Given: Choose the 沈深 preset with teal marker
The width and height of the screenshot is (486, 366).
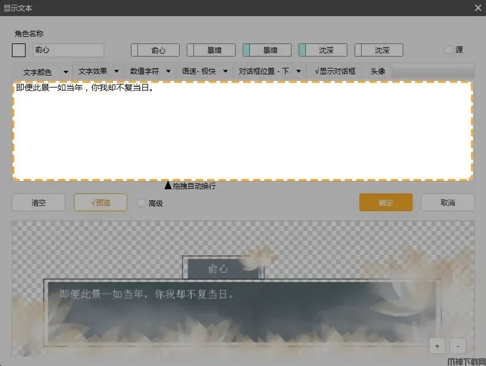Looking at the screenshot, I should pos(323,50).
